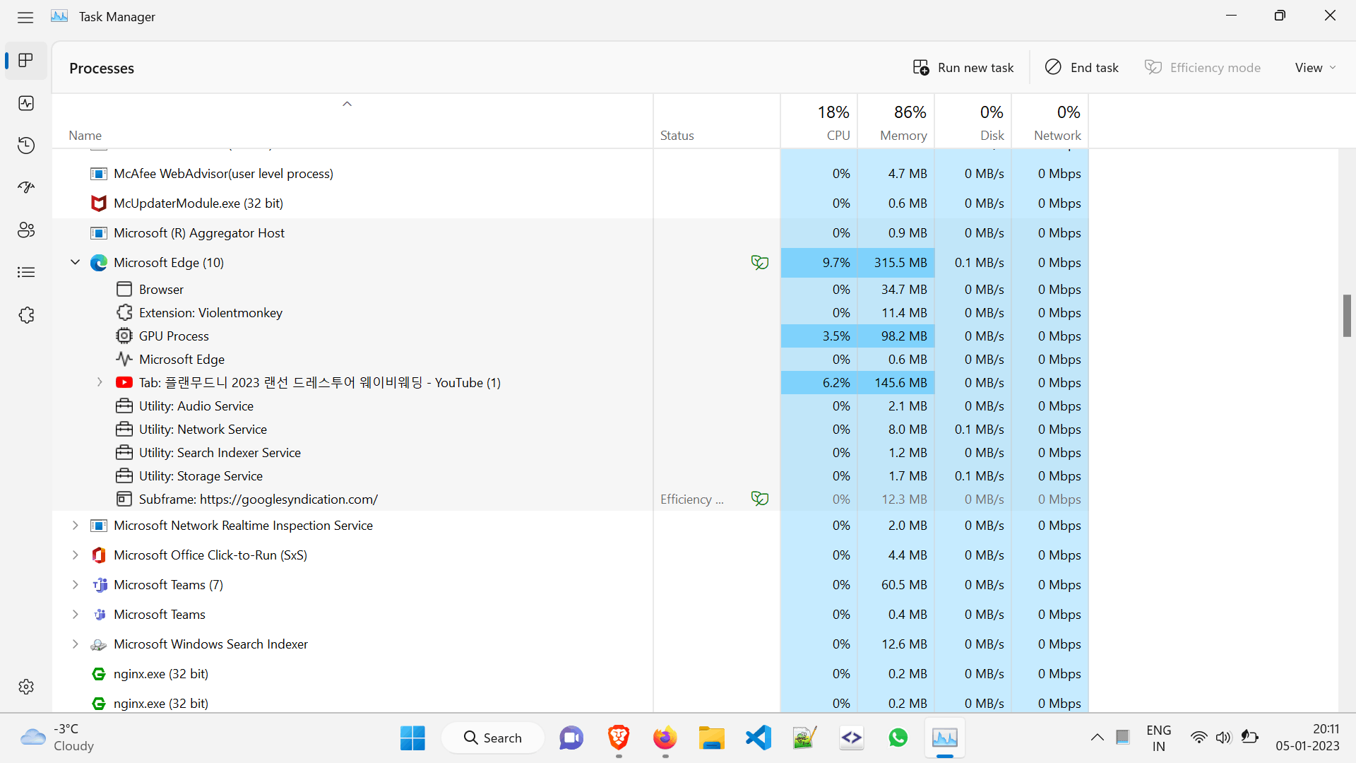1356x763 pixels.
Task: Sort processes by Memory column
Action: click(x=903, y=135)
